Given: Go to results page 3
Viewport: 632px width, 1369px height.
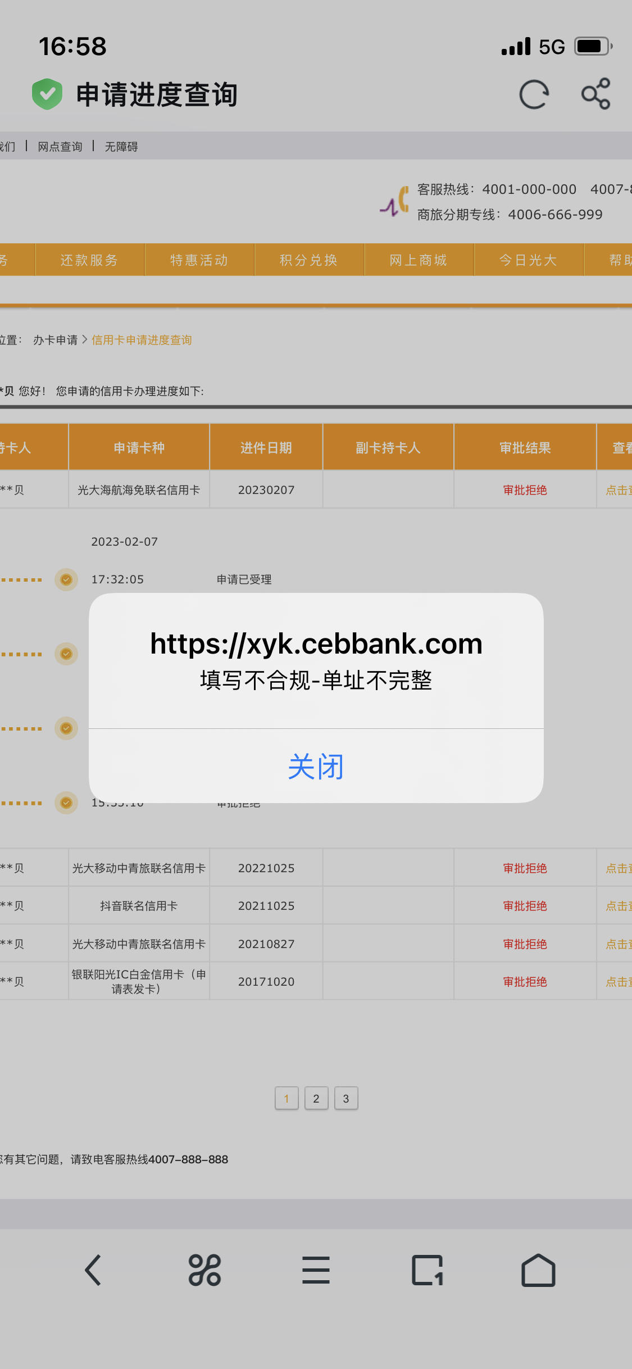Looking at the screenshot, I should pos(346,1098).
